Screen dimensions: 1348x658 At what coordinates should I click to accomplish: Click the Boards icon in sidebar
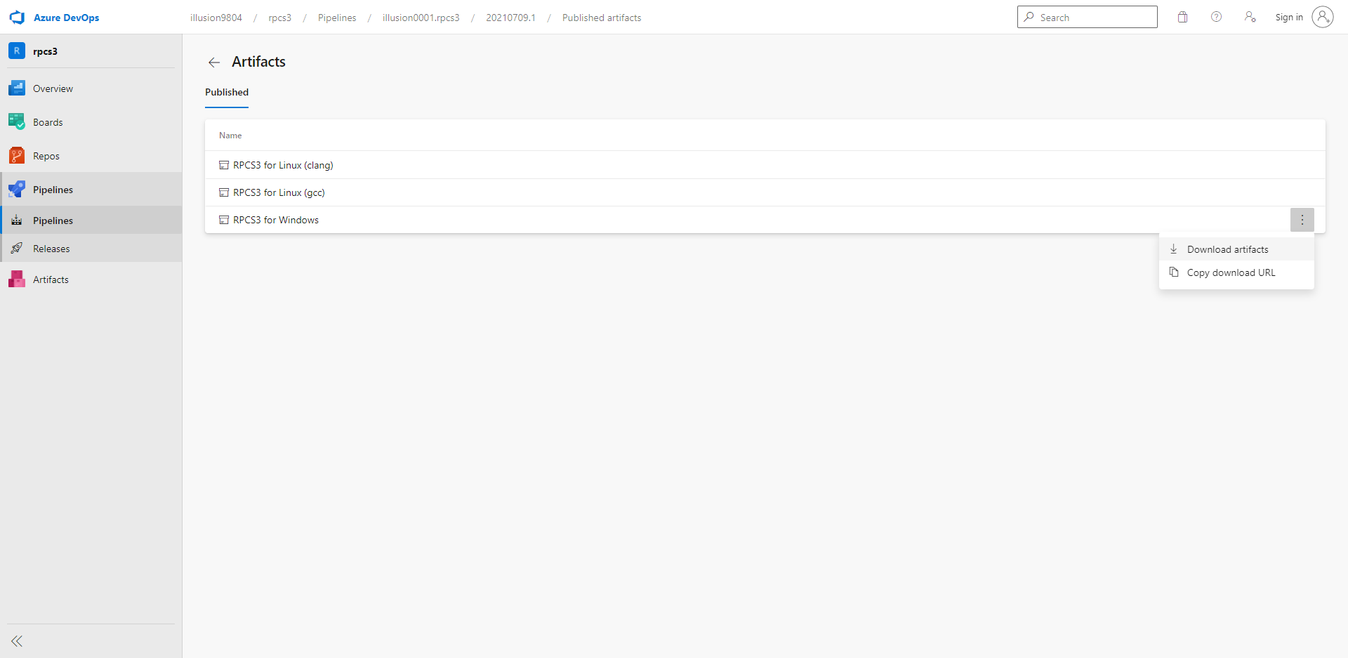click(17, 122)
